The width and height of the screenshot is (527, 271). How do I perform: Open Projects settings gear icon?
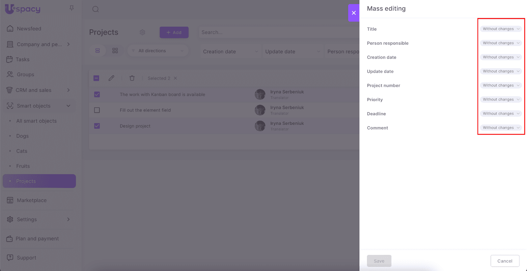tap(142, 32)
